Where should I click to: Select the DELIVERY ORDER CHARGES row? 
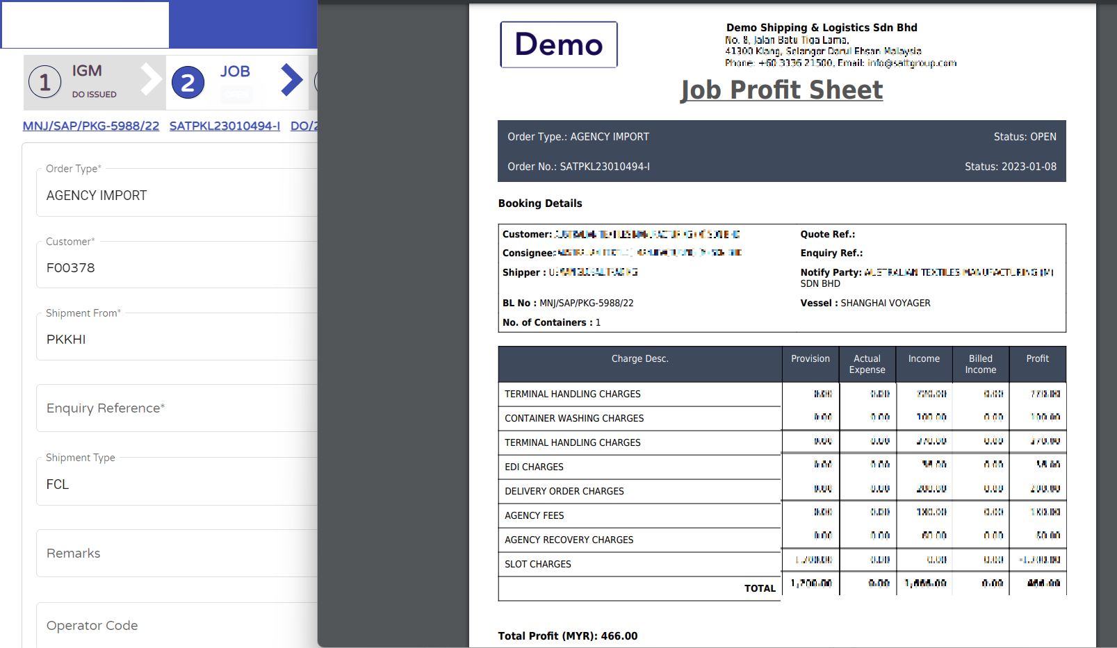[x=782, y=491]
